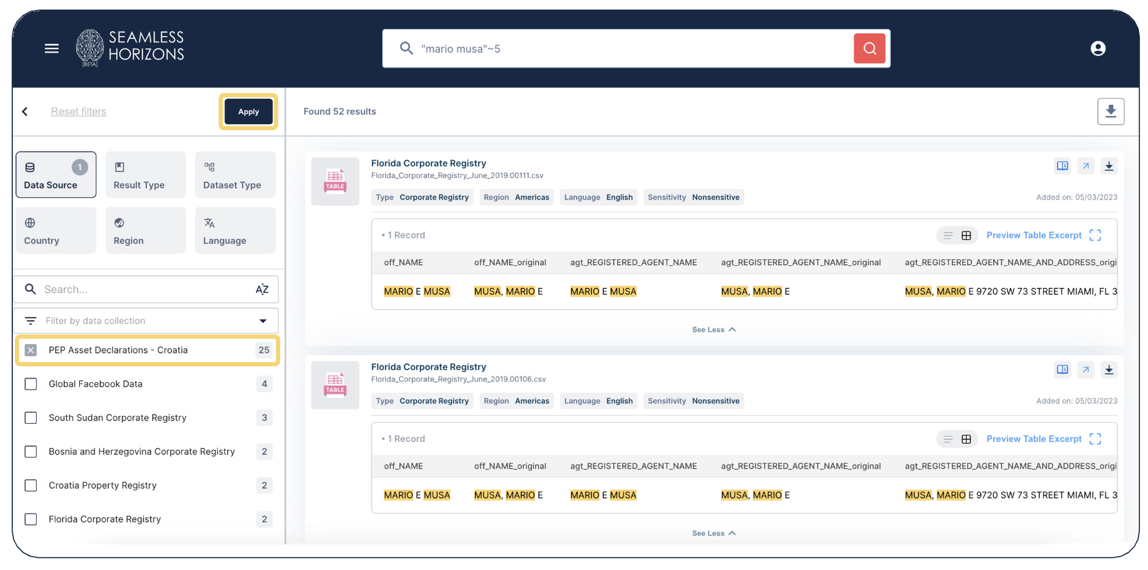
Task: Click the Apply filters button
Action: tap(248, 112)
